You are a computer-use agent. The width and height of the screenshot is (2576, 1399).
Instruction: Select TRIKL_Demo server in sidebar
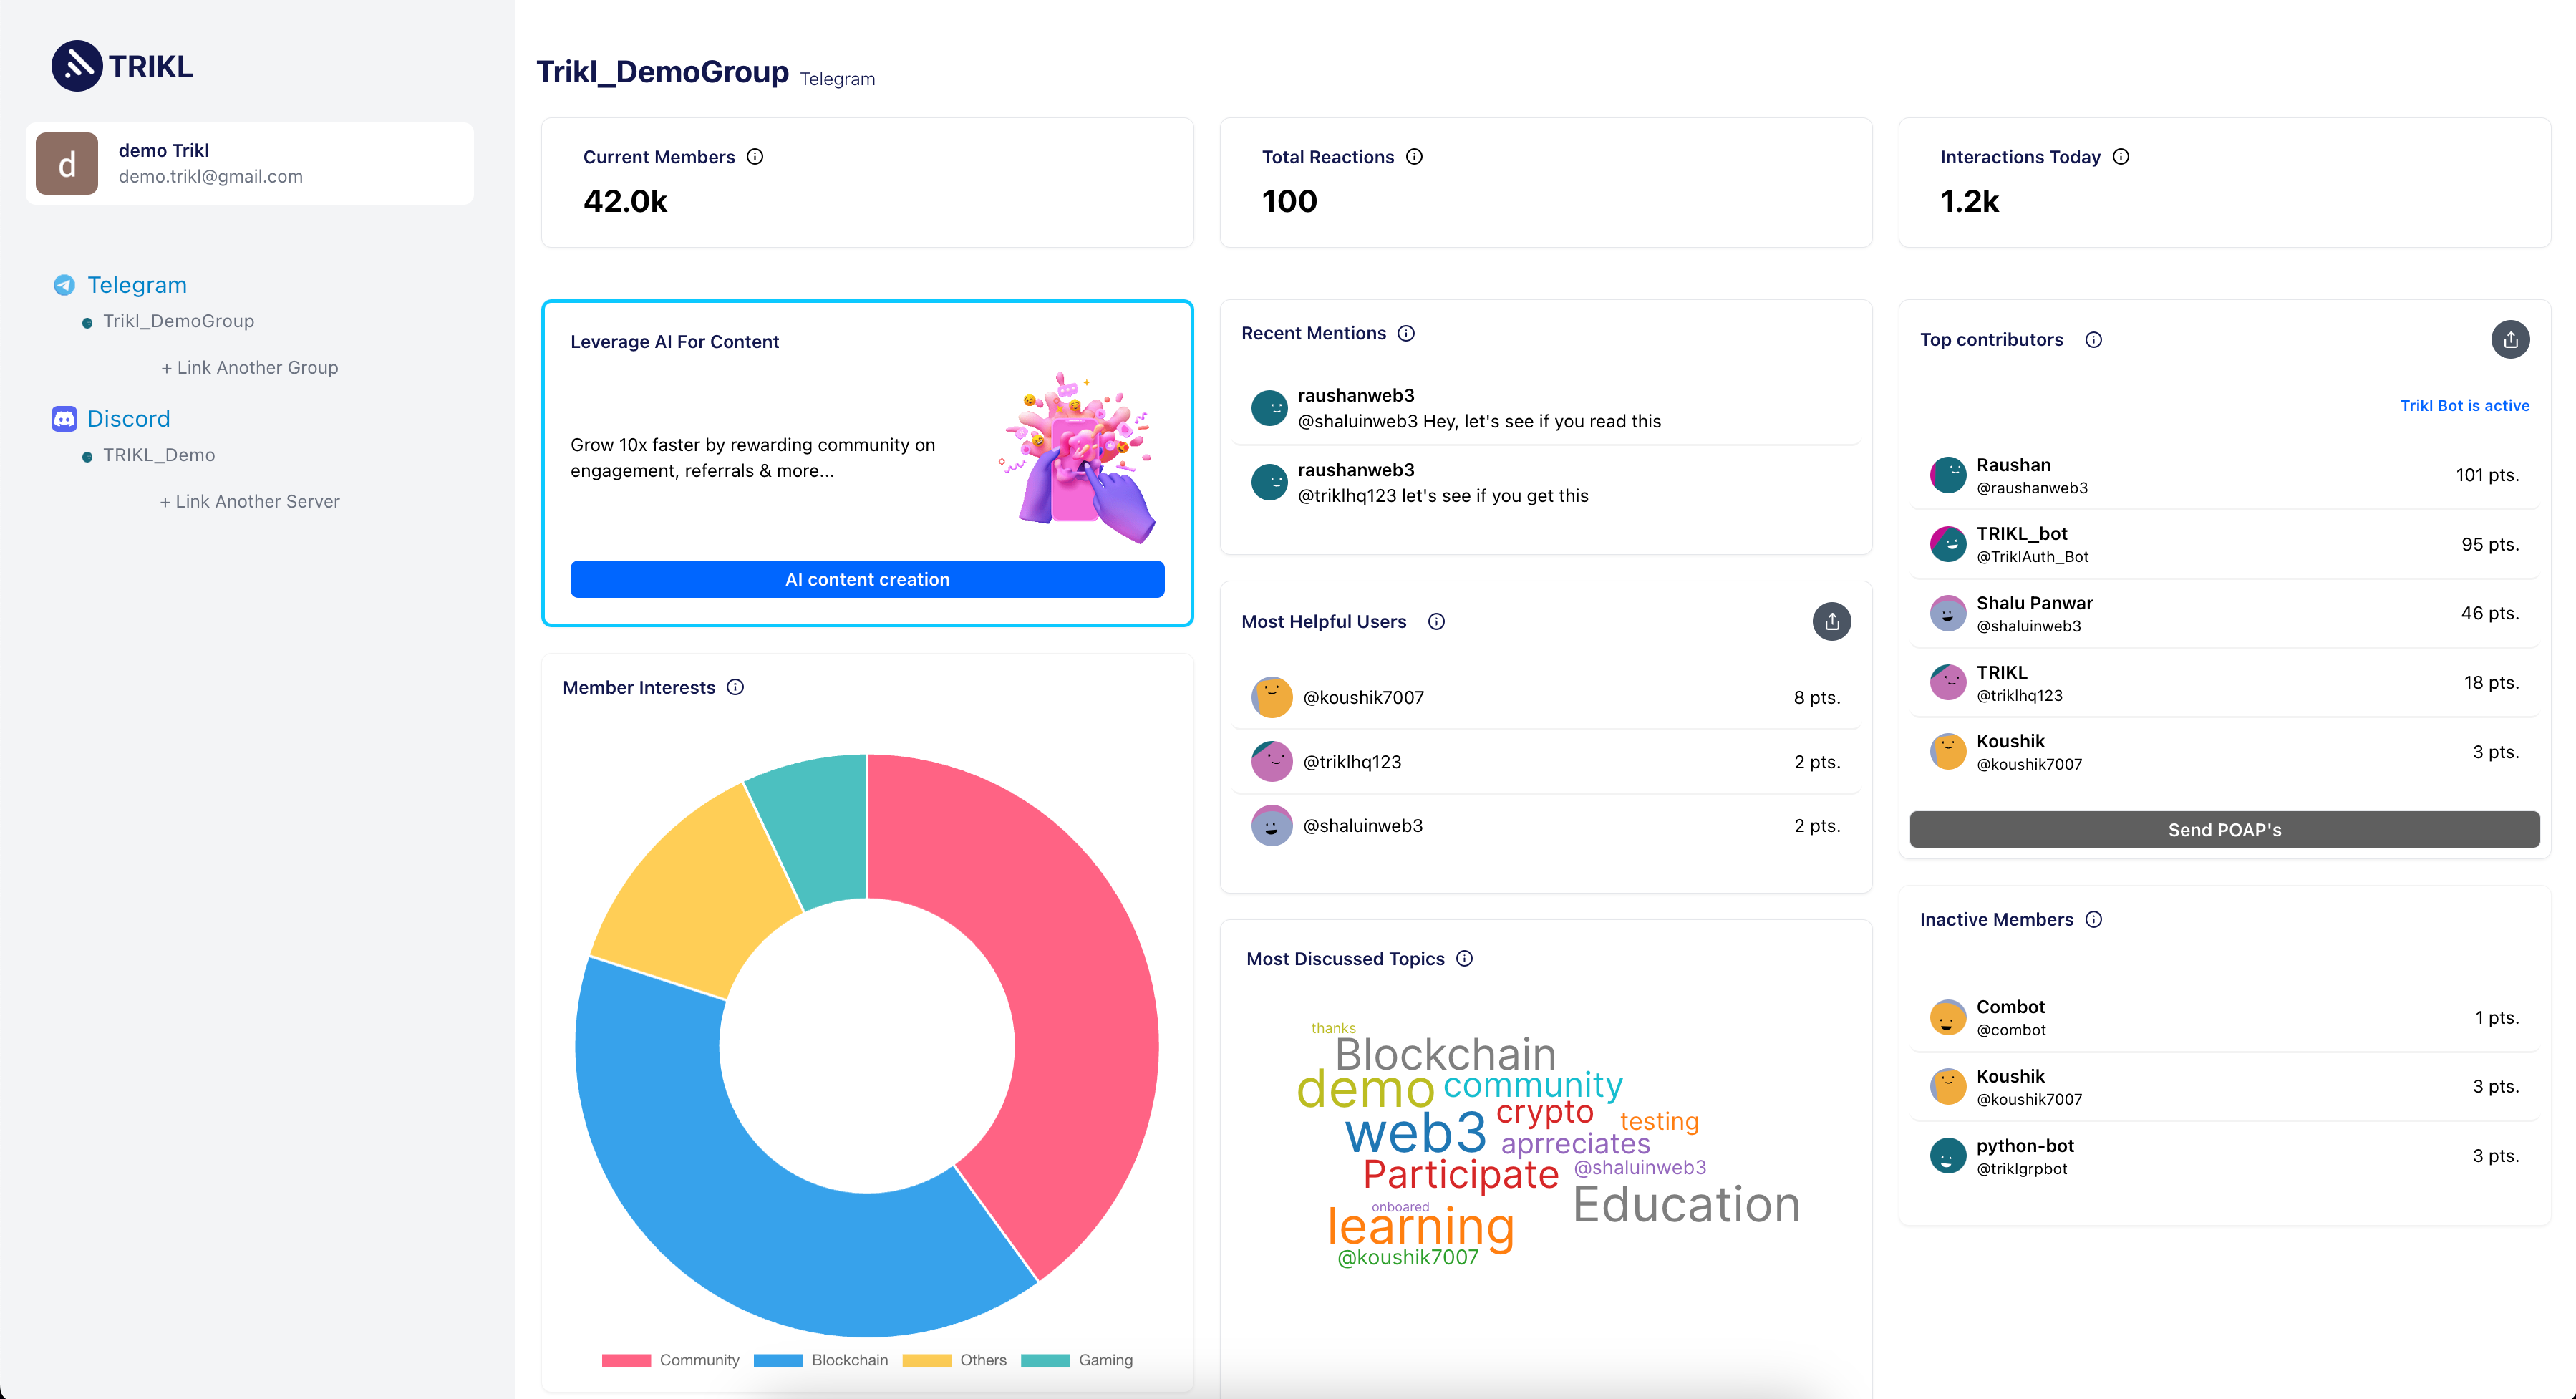click(x=159, y=455)
